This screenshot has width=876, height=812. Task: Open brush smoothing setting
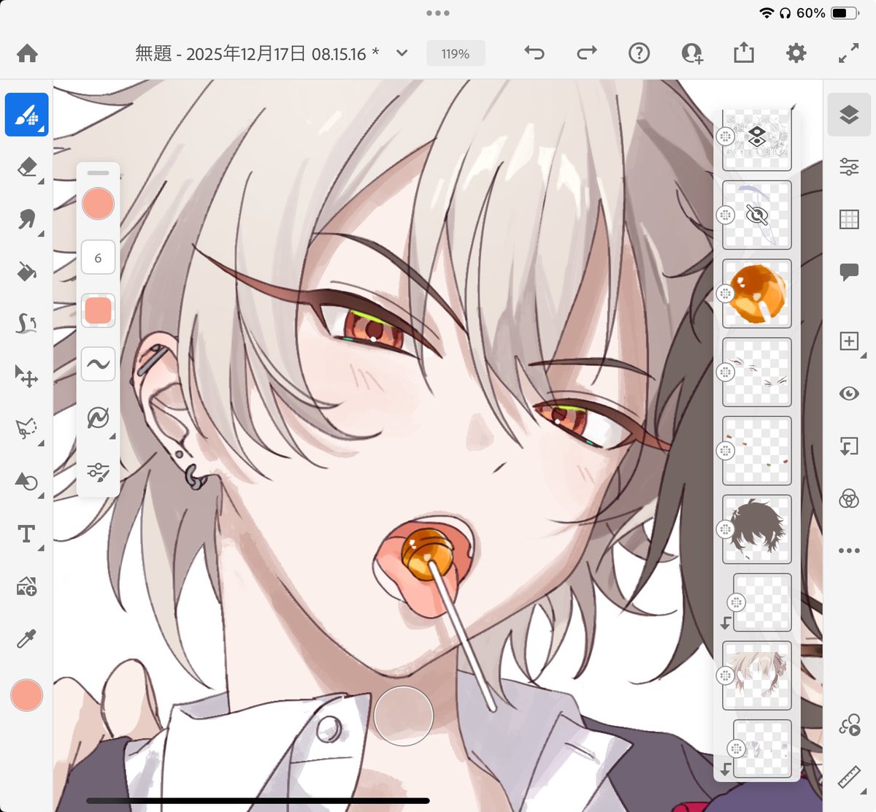(x=98, y=364)
